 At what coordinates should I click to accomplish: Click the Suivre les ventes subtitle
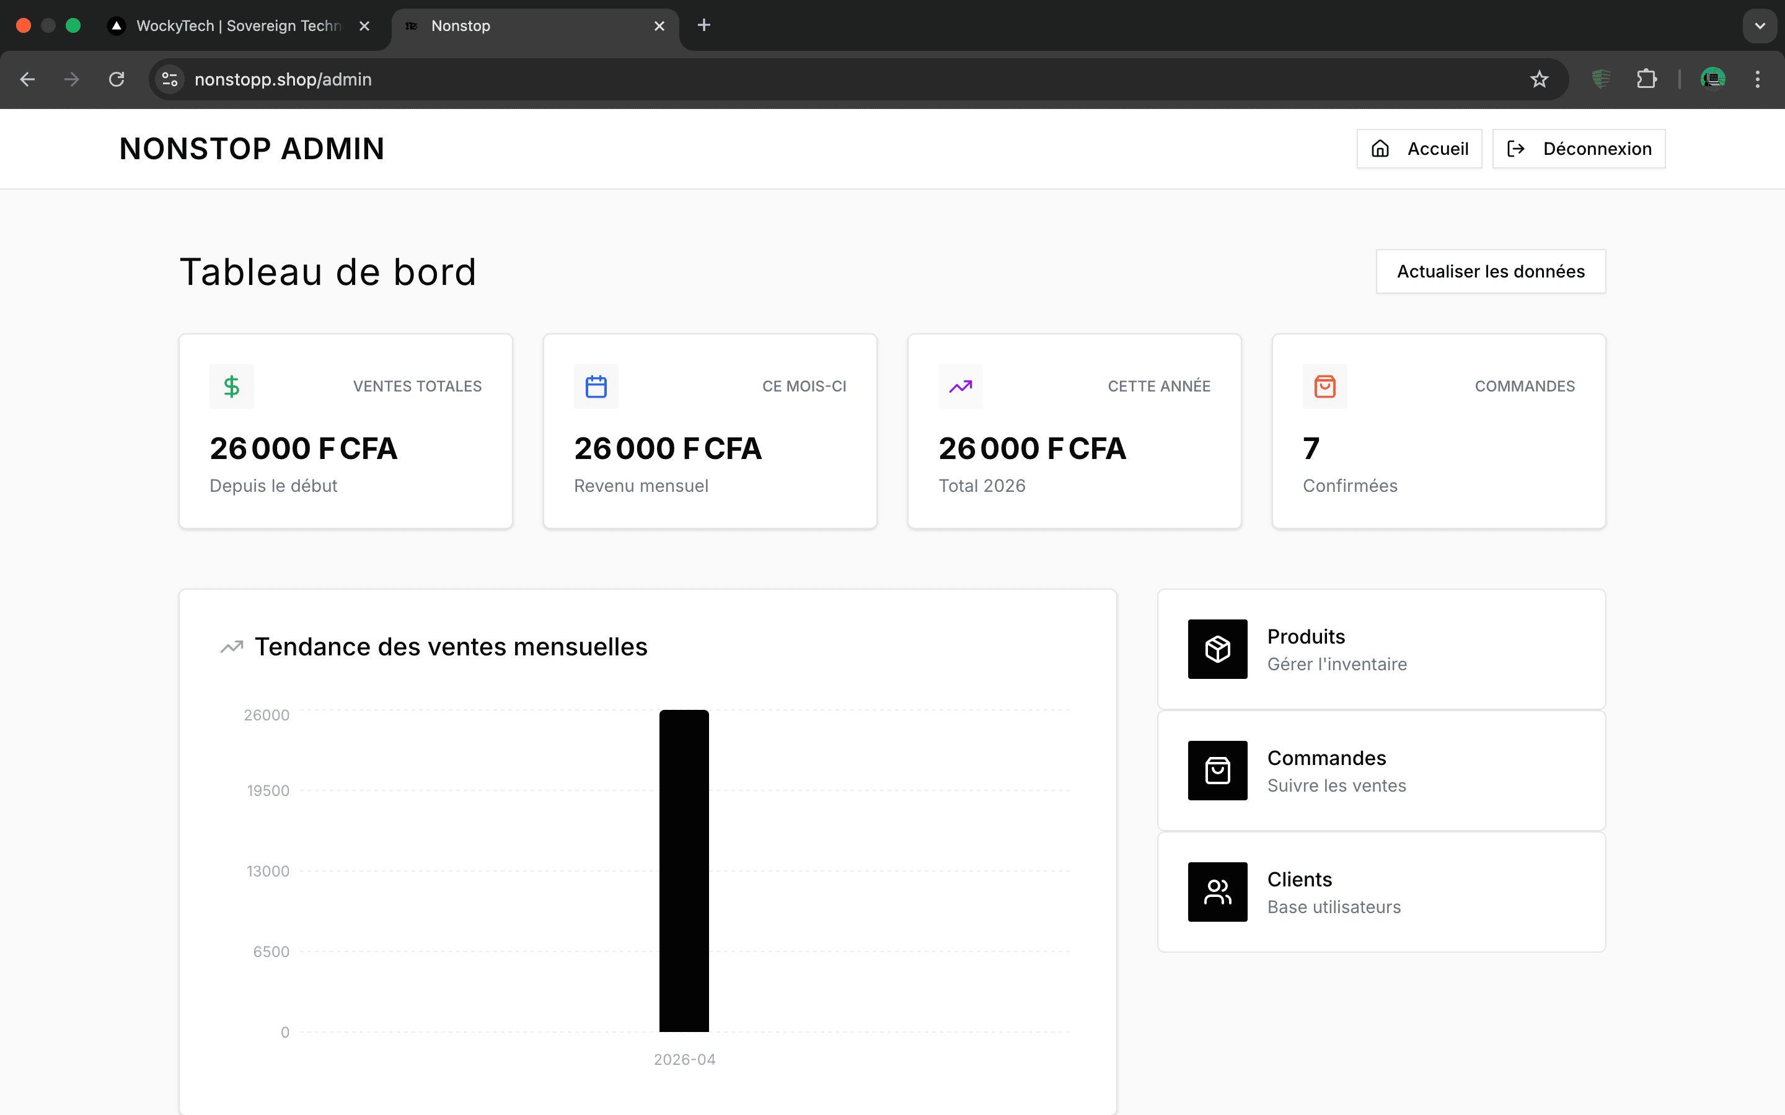tap(1336, 786)
